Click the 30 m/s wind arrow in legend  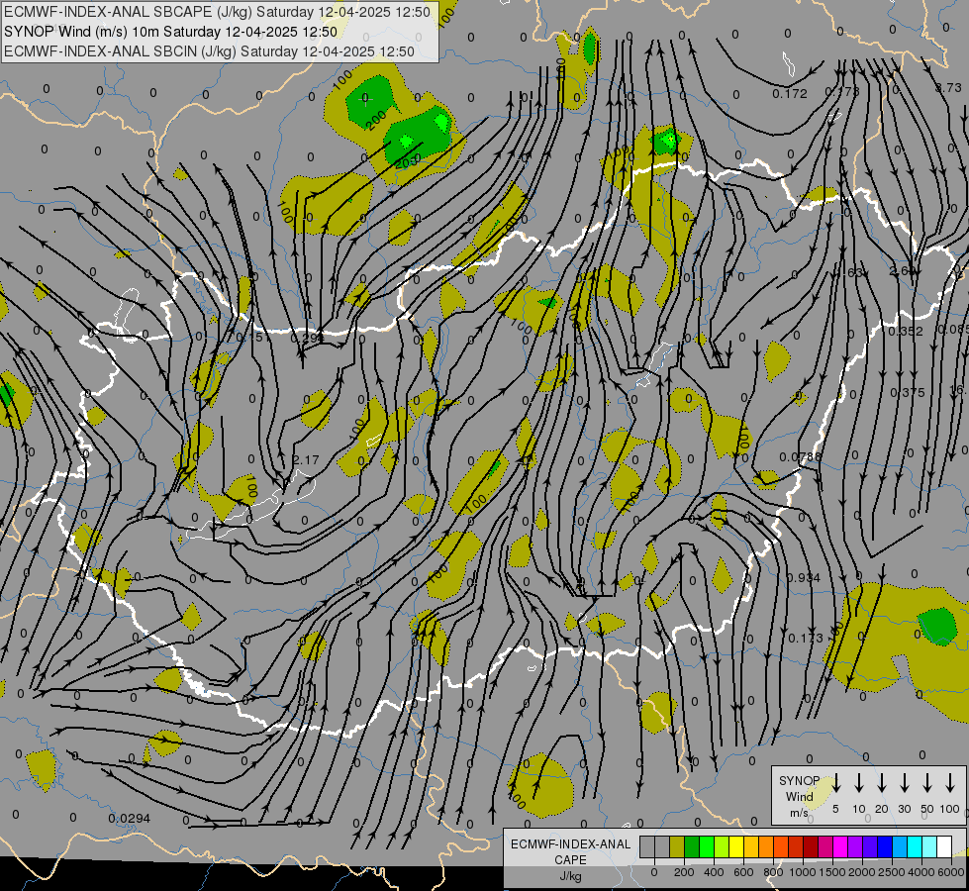[x=904, y=783]
